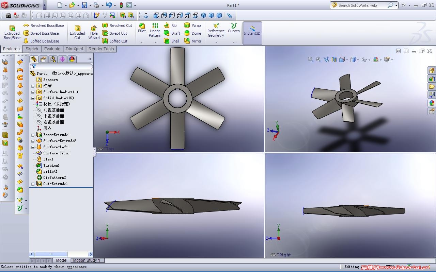Select Fillet1 in the feature tree

pos(47,171)
